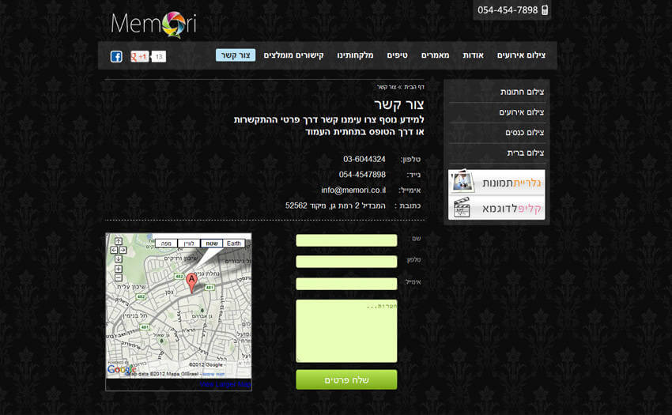Go to the אודות page
Screen dimensions: 672x415
click(473, 55)
